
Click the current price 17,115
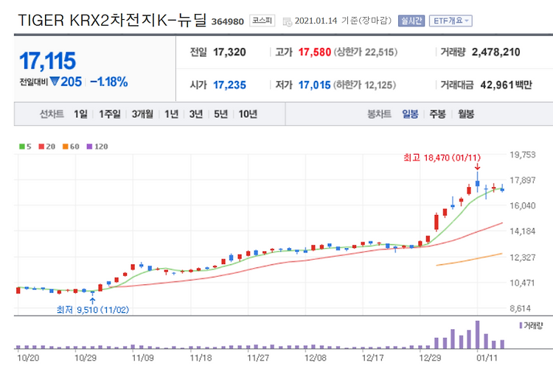[x=48, y=60]
